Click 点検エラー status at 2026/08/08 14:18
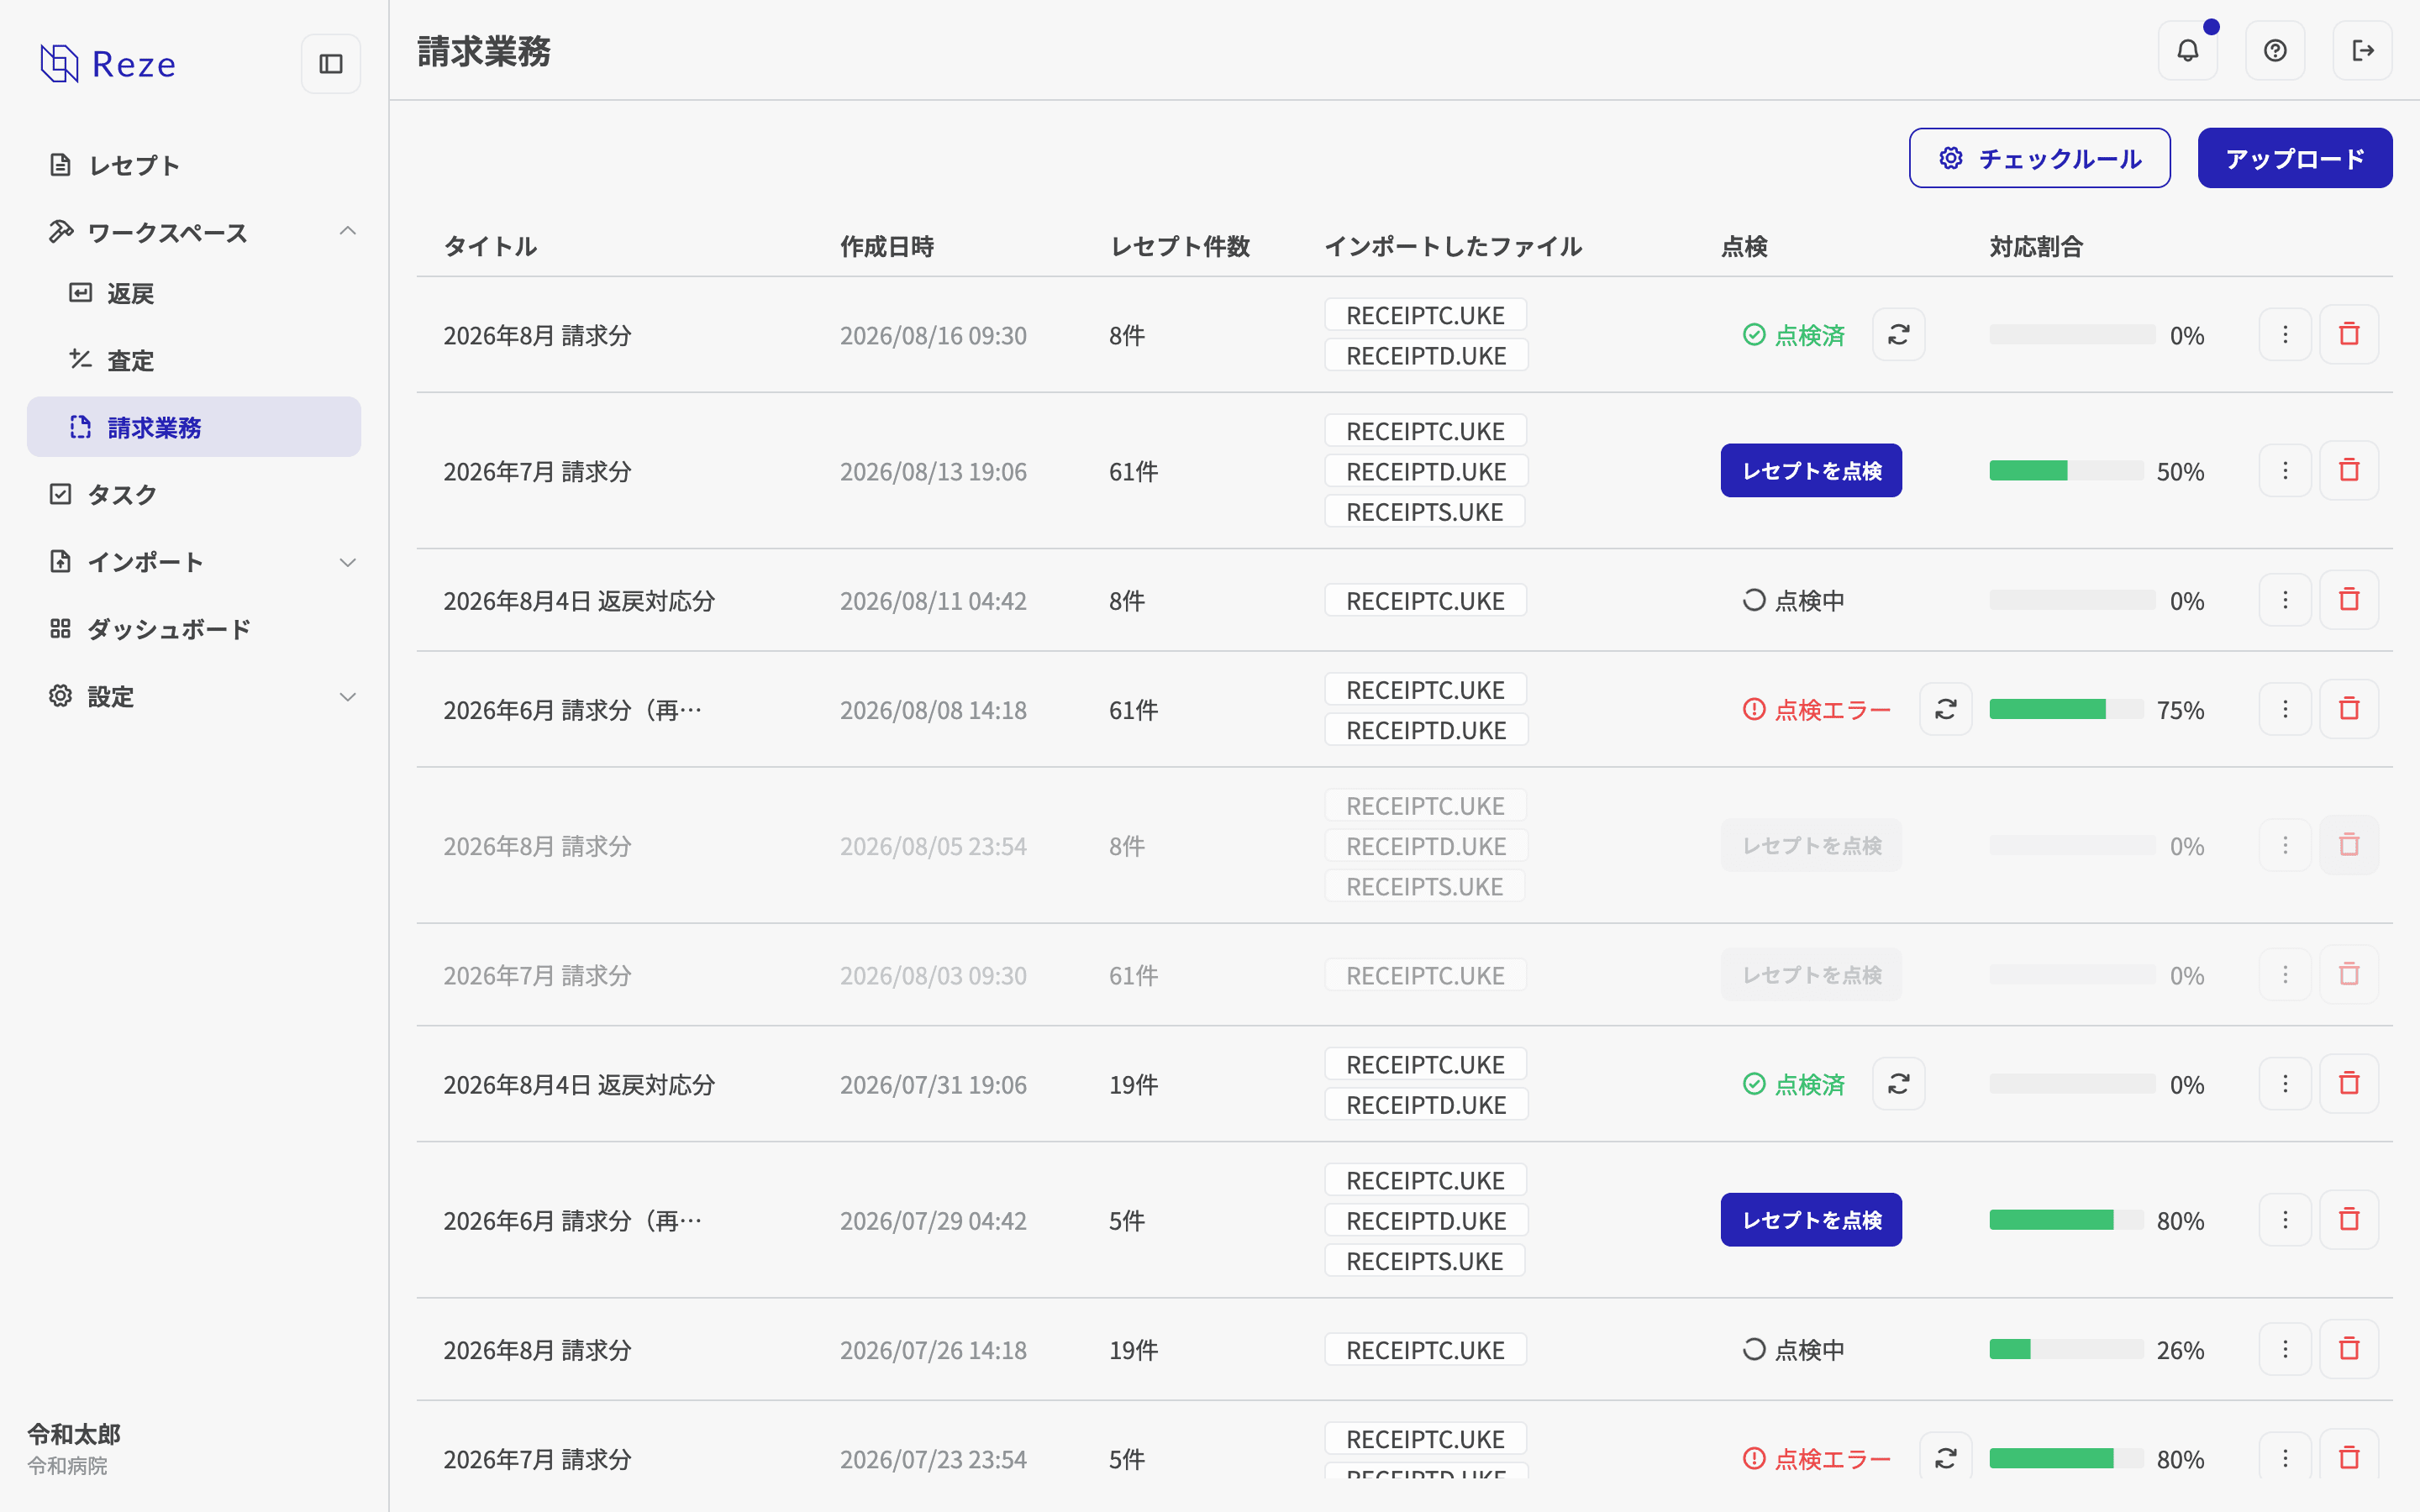 point(1816,710)
